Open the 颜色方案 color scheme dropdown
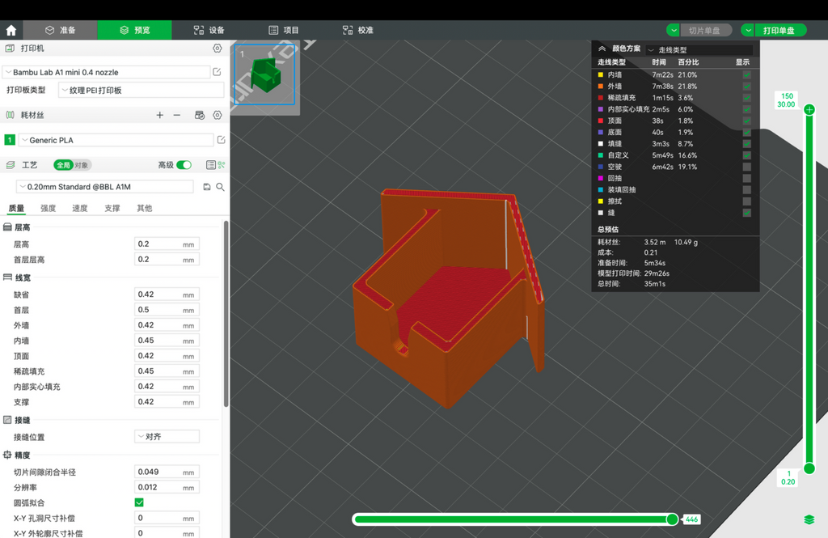This screenshot has height=538, width=828. (x=699, y=49)
